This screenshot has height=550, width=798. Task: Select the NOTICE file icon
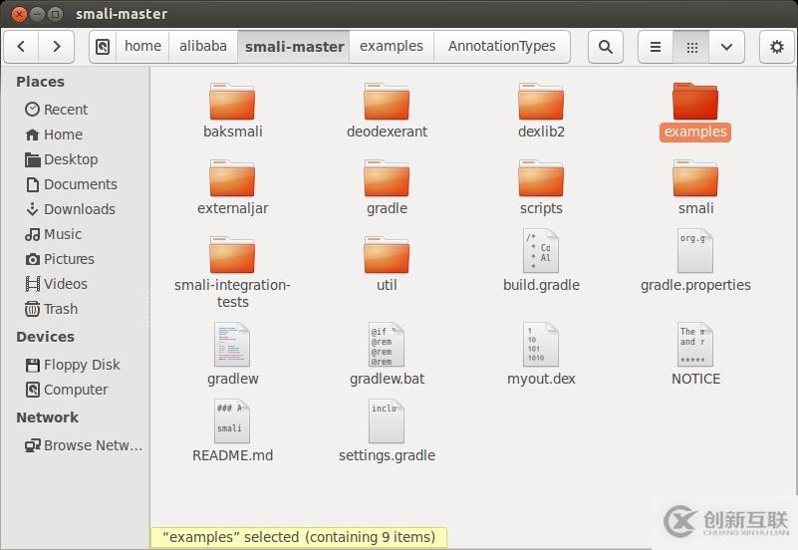(x=695, y=345)
